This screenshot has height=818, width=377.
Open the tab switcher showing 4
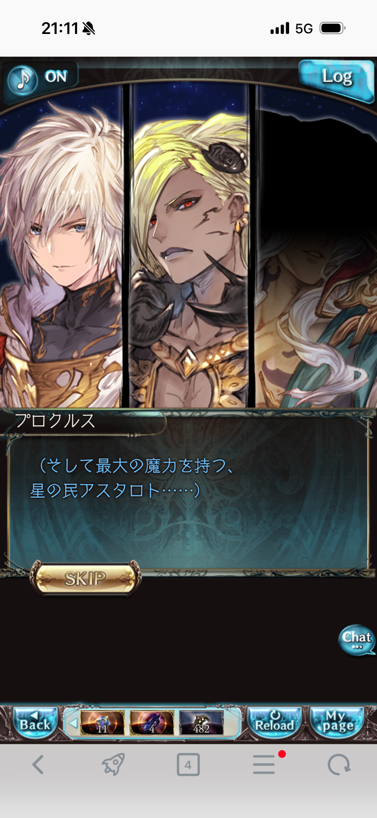coord(188,764)
